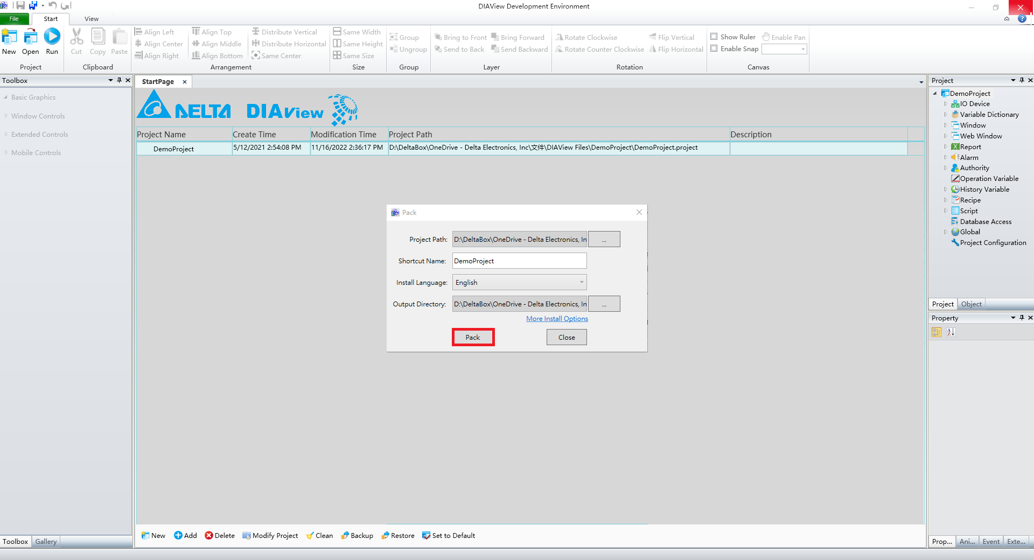Click Set to Default in bottom toolbar
Screen dimensions: 1034x560
[449, 535]
